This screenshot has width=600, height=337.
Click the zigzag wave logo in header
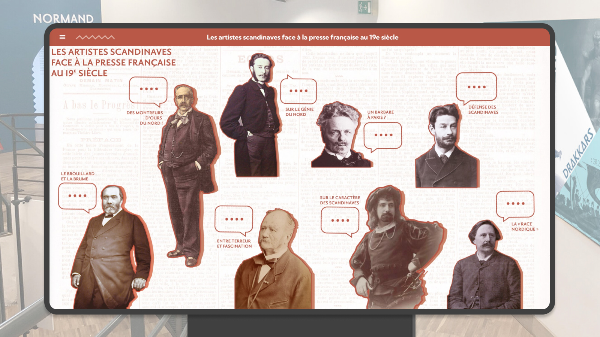coord(95,37)
